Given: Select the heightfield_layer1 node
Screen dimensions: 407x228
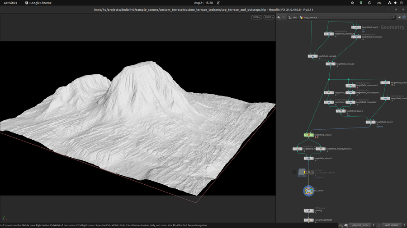Looking at the screenshot, I should [x=341, y=111].
